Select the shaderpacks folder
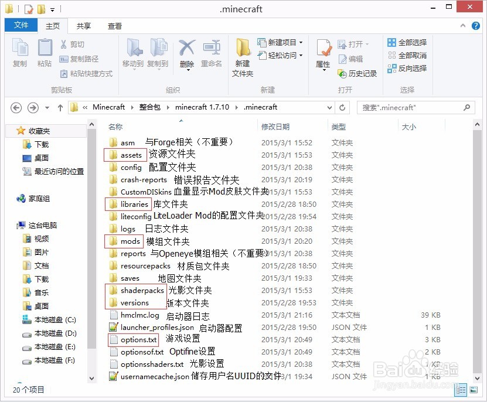The height and width of the screenshot is (402, 487). [137, 291]
